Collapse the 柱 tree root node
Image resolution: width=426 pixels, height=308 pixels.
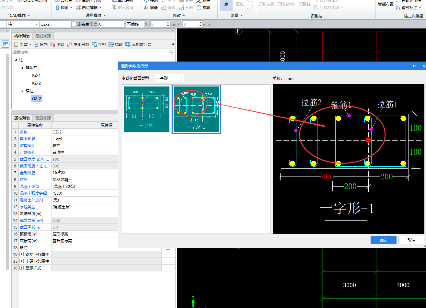(16, 60)
